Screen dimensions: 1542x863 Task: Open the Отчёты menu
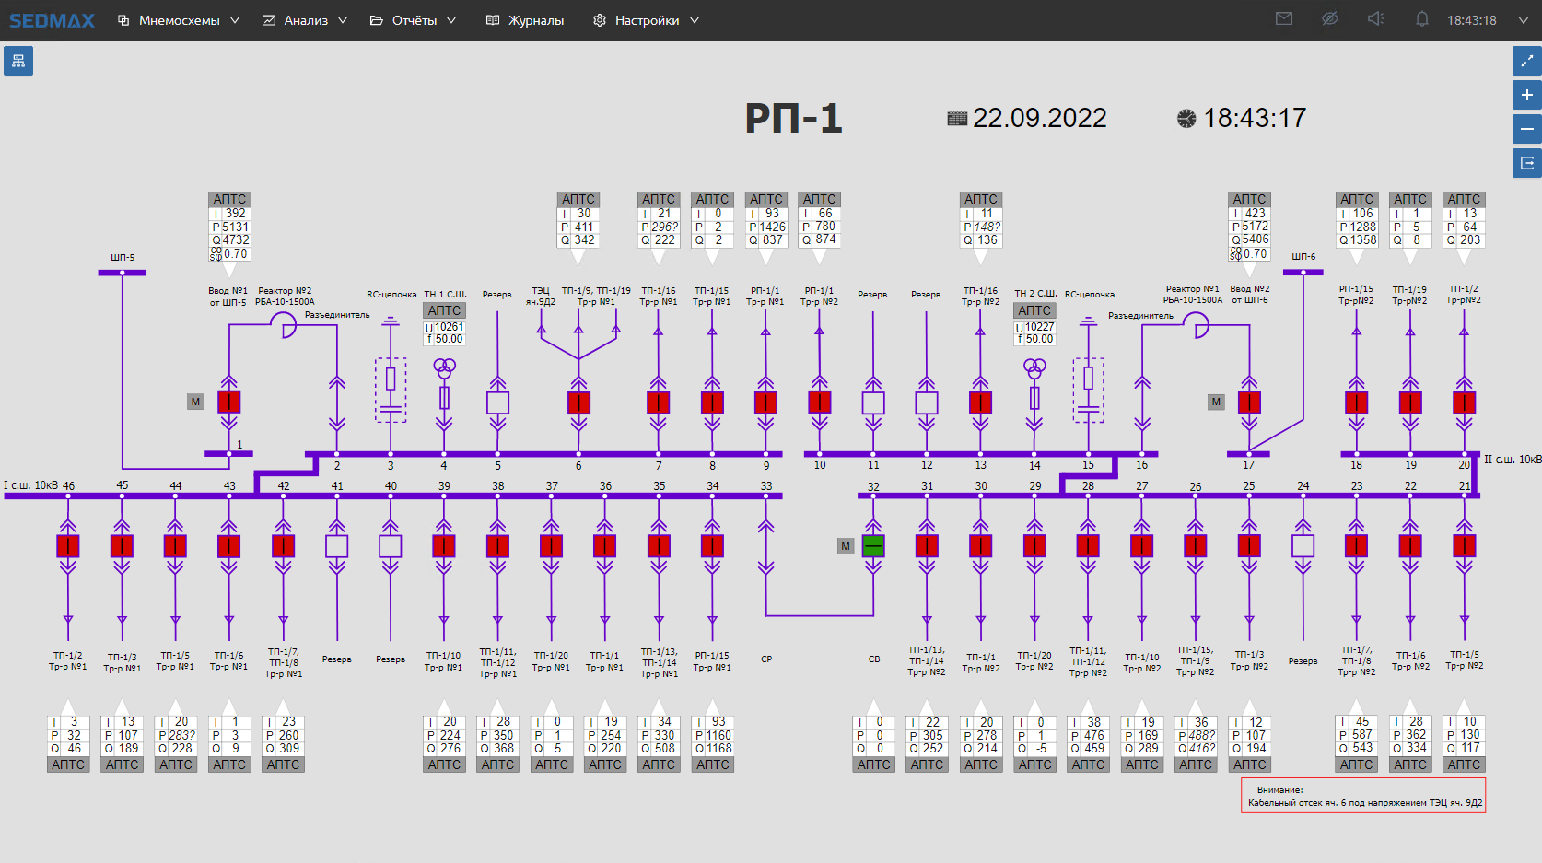(x=413, y=20)
